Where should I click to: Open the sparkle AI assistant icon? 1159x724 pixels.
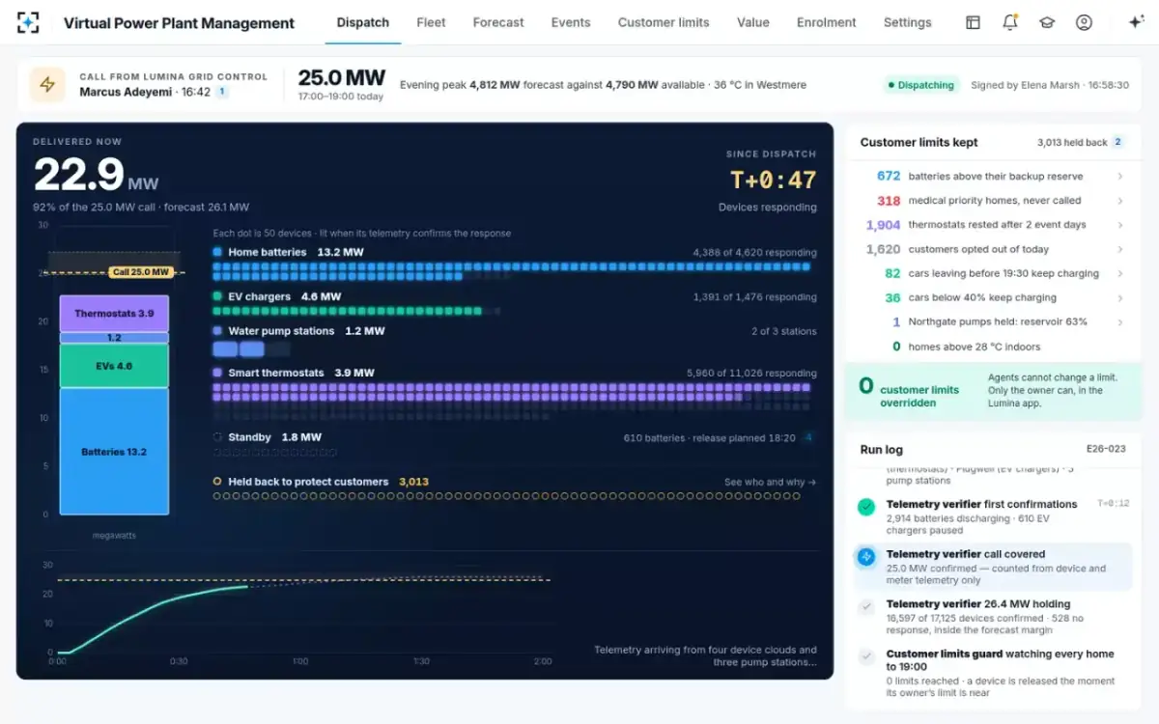click(x=1136, y=22)
